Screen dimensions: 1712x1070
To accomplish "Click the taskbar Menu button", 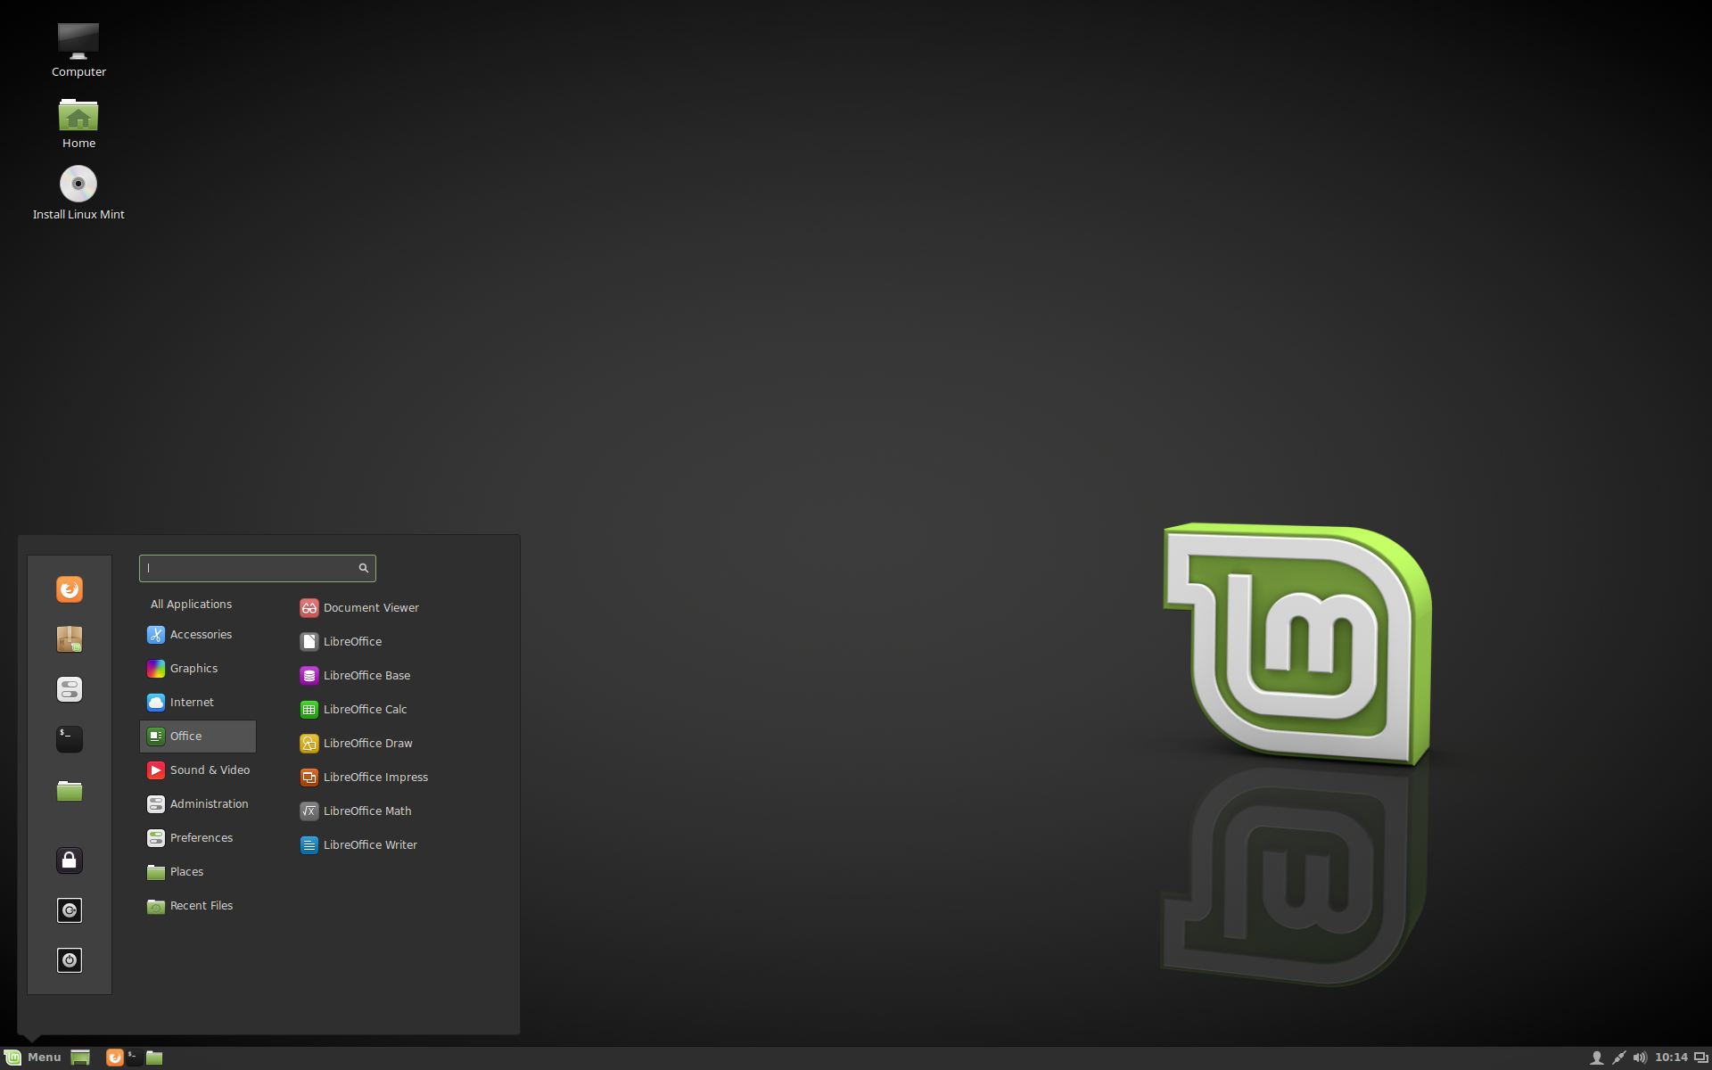I will tap(33, 1057).
